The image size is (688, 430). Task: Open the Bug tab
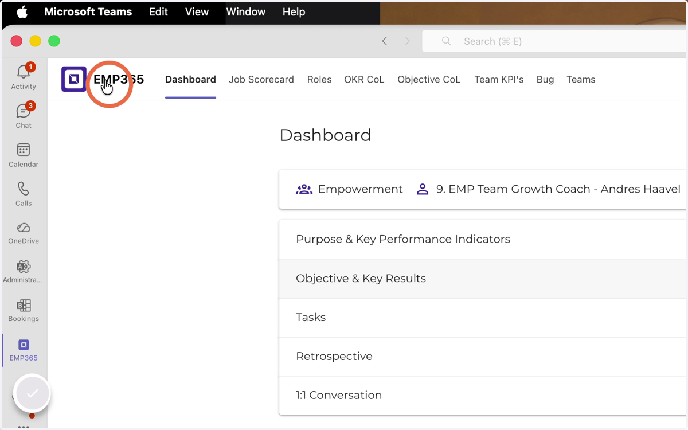click(x=545, y=80)
